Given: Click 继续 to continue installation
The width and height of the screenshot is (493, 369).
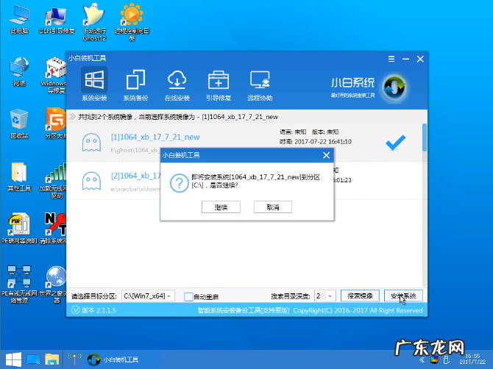Looking at the screenshot, I should (221, 207).
